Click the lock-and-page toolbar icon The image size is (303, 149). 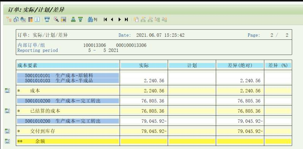click(23, 19)
